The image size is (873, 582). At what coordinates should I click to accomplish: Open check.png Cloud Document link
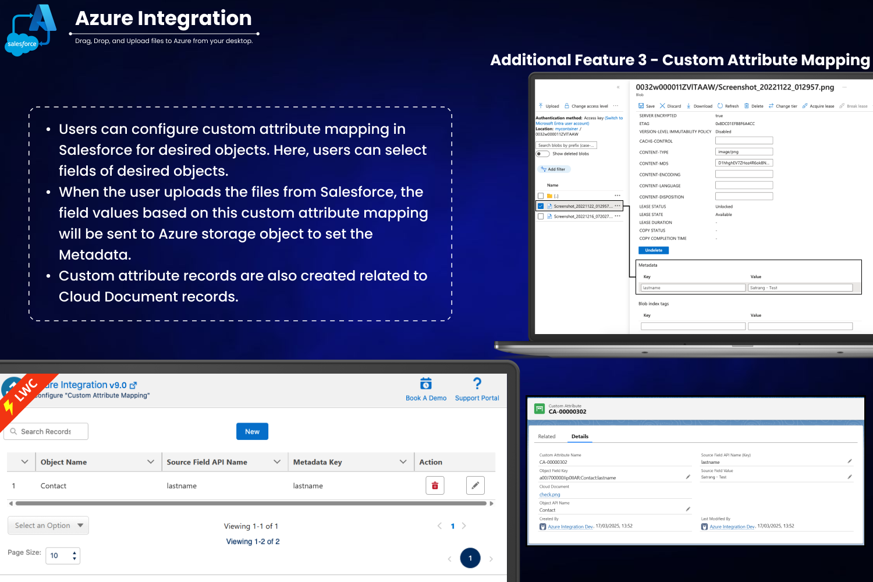549,495
